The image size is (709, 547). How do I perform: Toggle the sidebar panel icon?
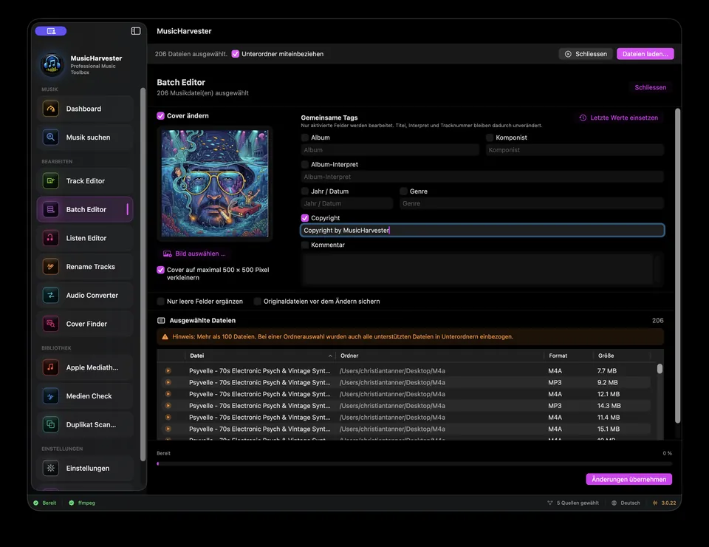click(x=136, y=31)
